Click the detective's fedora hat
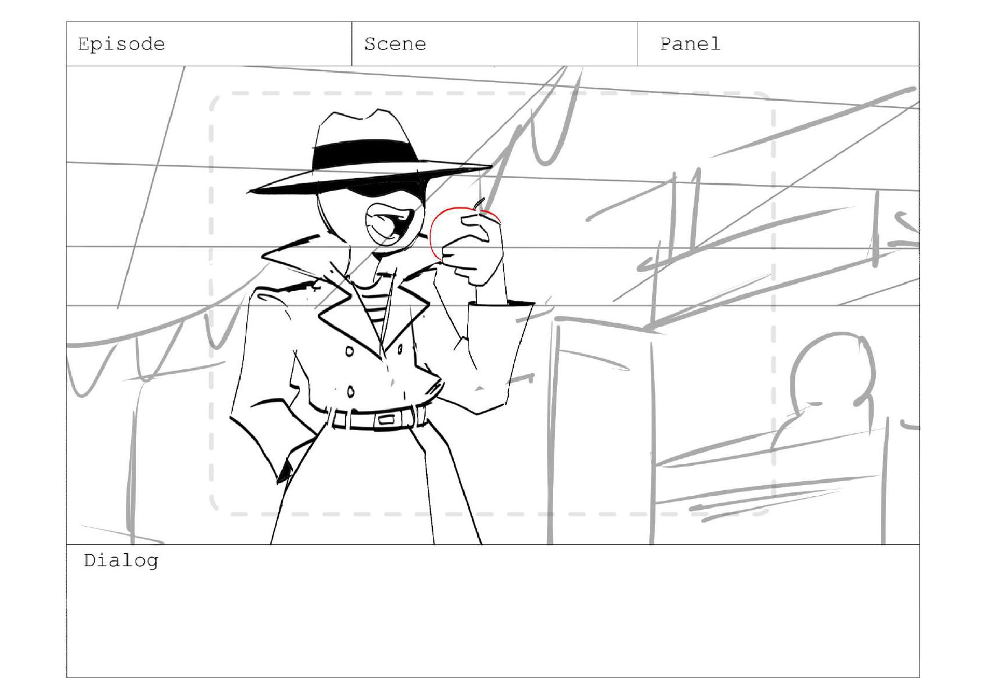Viewport: 986px width, 697px height. click(369, 152)
